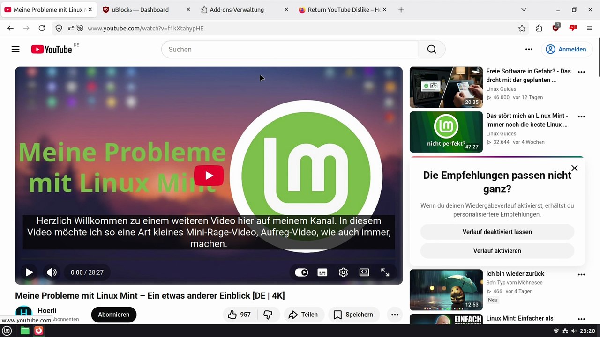This screenshot has width=600, height=337.
Task: Toggle the autoplay switch in the player
Action: (x=301, y=272)
